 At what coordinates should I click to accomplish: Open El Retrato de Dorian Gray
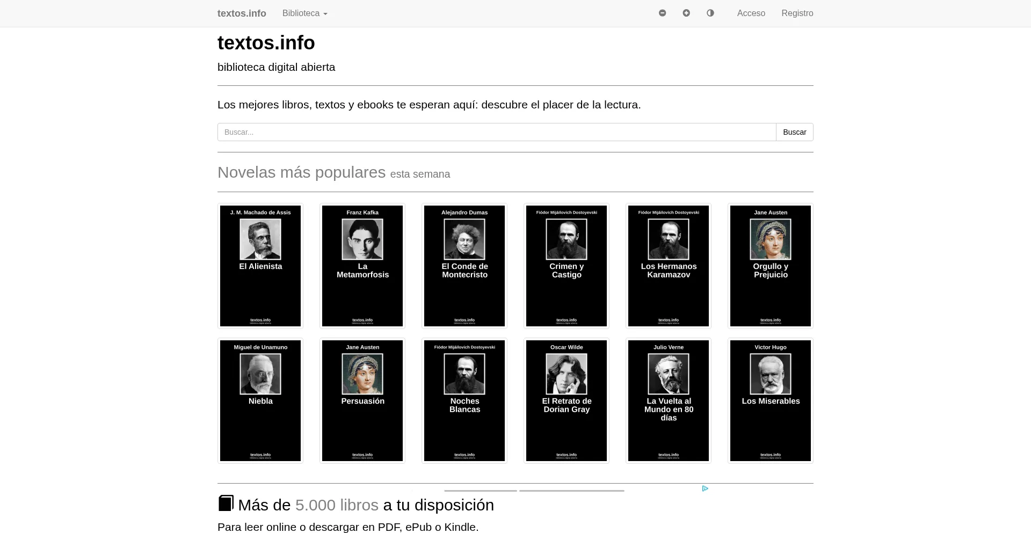566,400
